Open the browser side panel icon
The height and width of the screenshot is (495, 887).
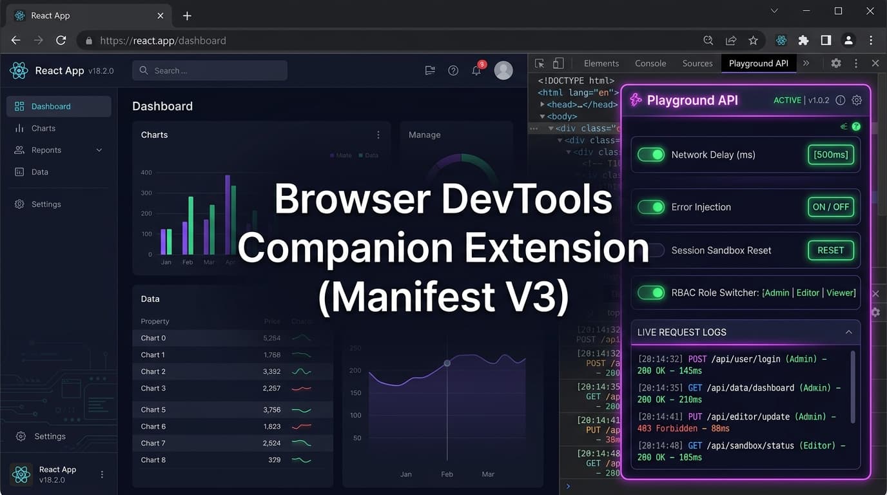[826, 40]
